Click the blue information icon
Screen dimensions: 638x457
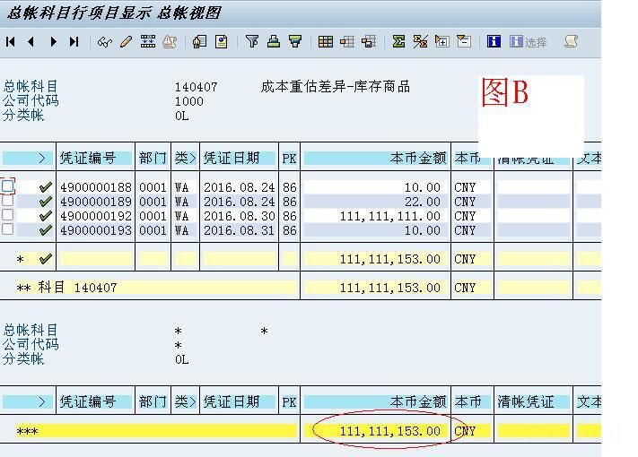click(x=494, y=41)
